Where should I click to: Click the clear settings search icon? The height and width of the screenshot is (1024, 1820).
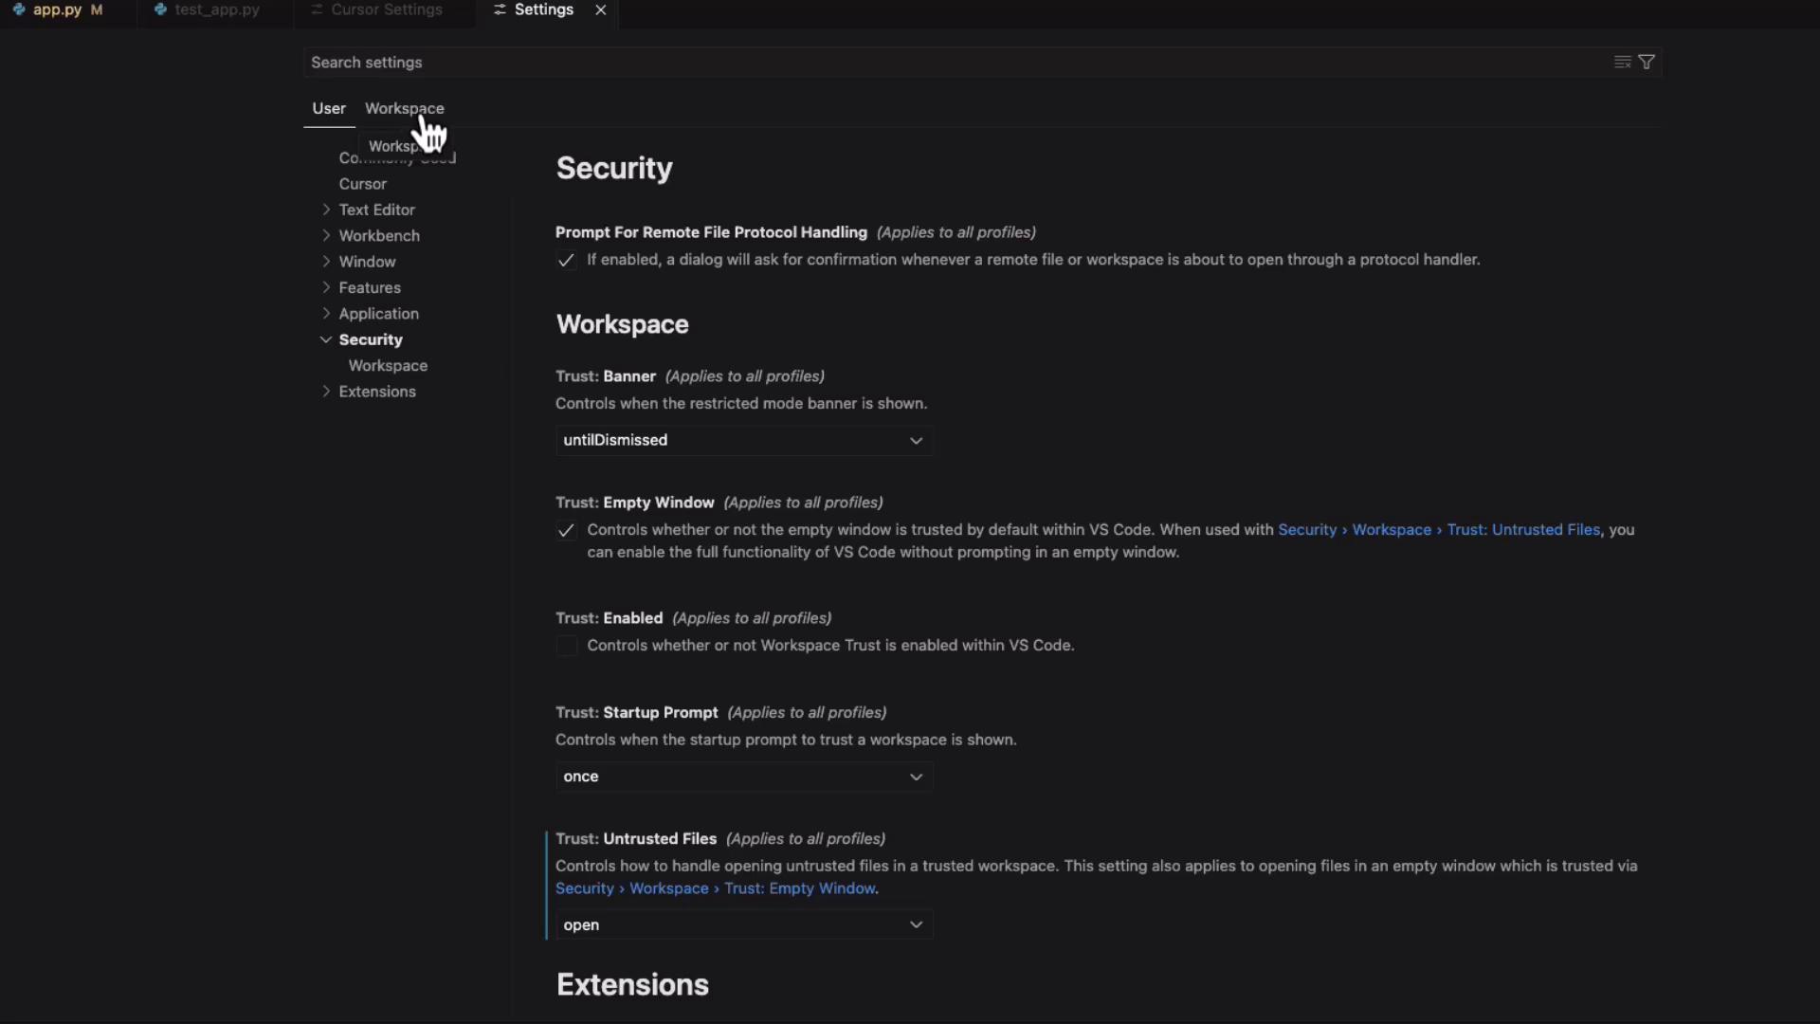[1622, 62]
